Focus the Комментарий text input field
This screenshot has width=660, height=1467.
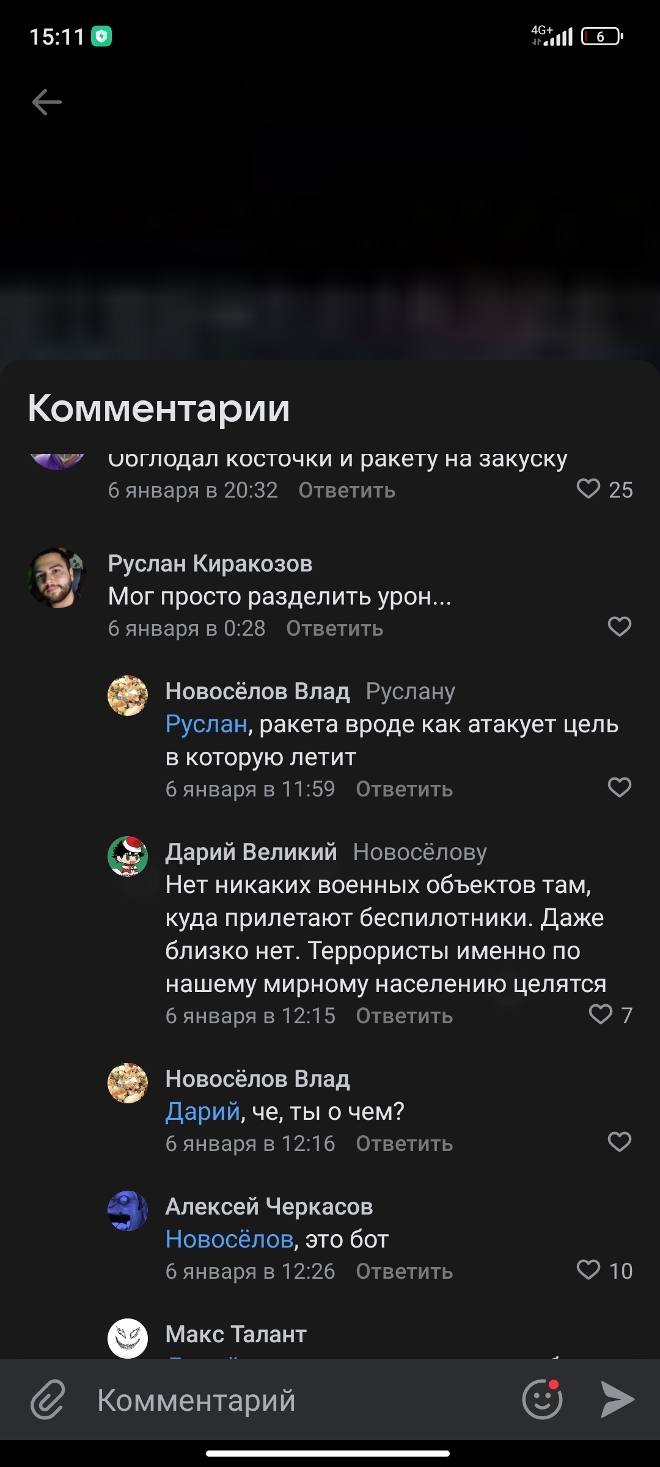[293, 1399]
